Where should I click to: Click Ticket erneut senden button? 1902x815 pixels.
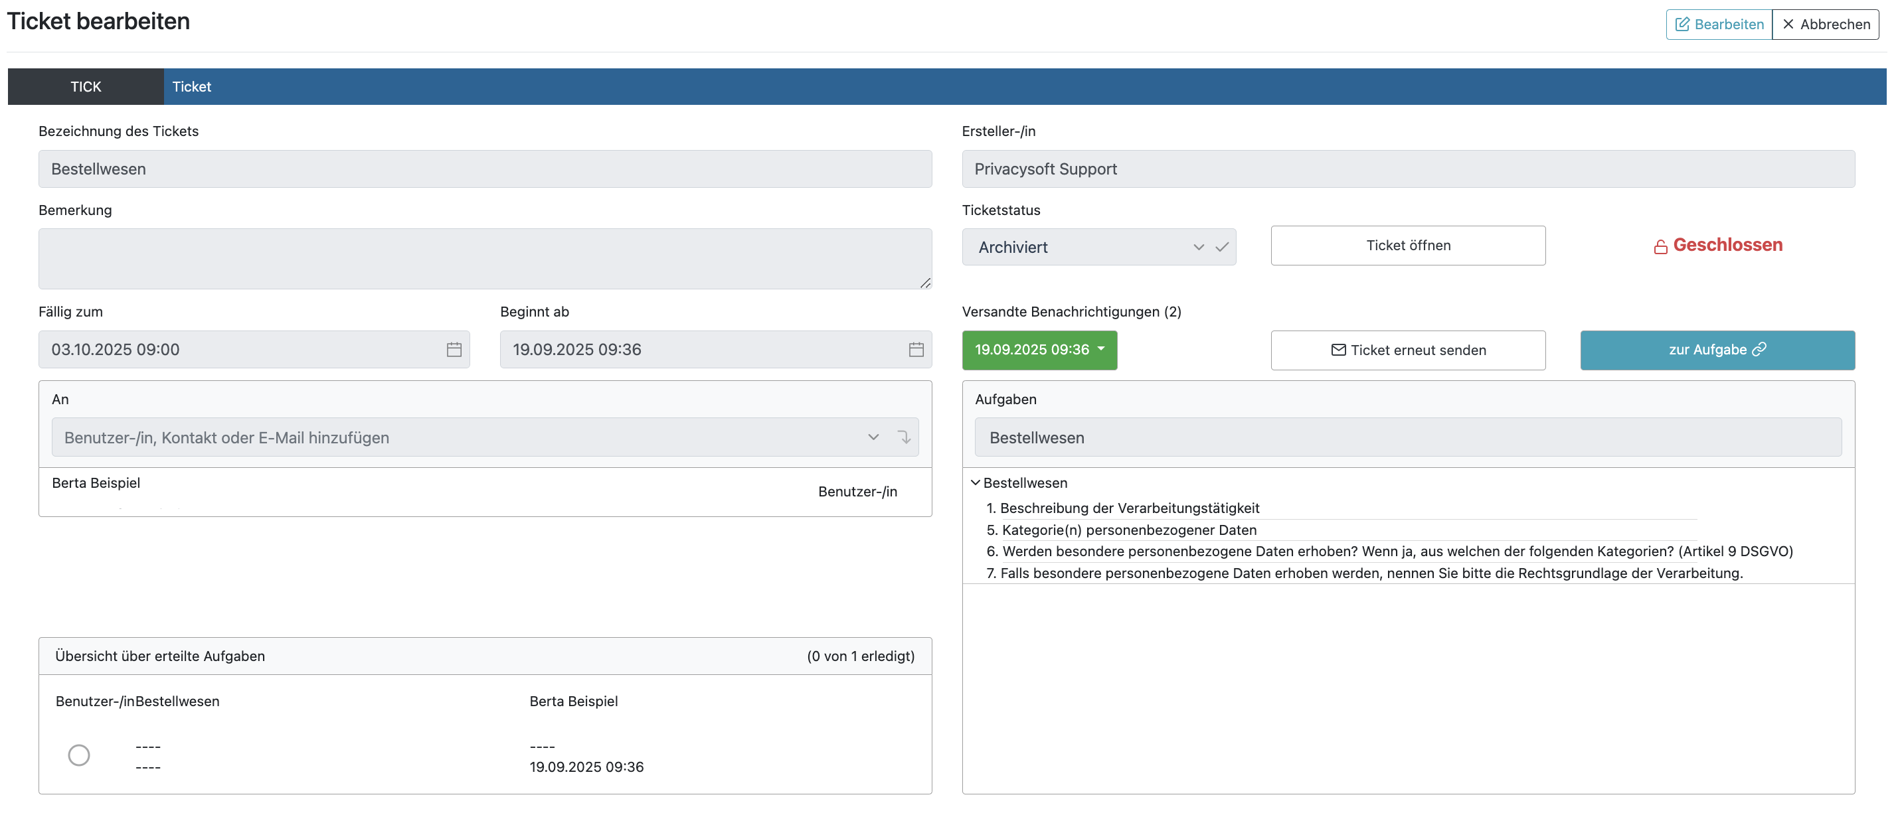(1407, 350)
